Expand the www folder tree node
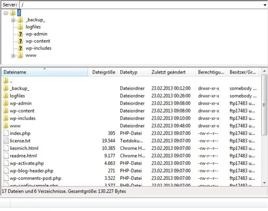The width and height of the screenshot is (268, 211). (13, 56)
